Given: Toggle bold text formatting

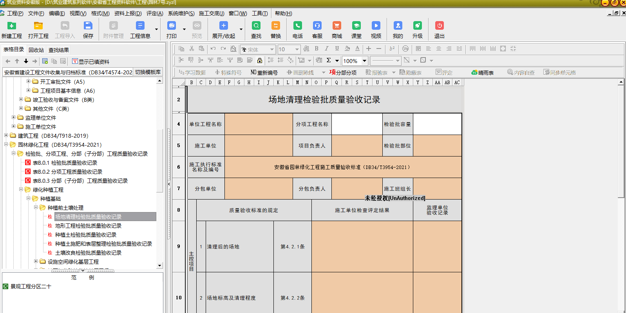Looking at the screenshot, I should click(x=317, y=49).
